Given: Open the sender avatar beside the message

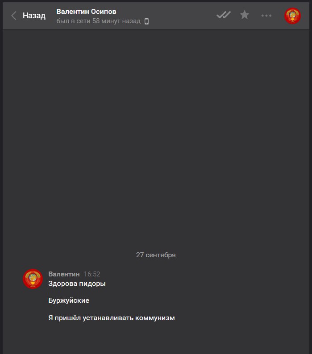Looking at the screenshot, I should click(x=33, y=279).
